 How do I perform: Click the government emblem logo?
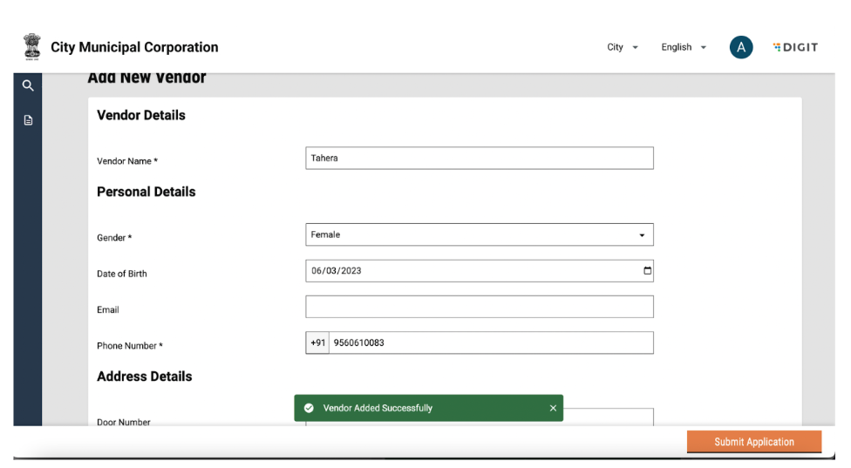[32, 47]
